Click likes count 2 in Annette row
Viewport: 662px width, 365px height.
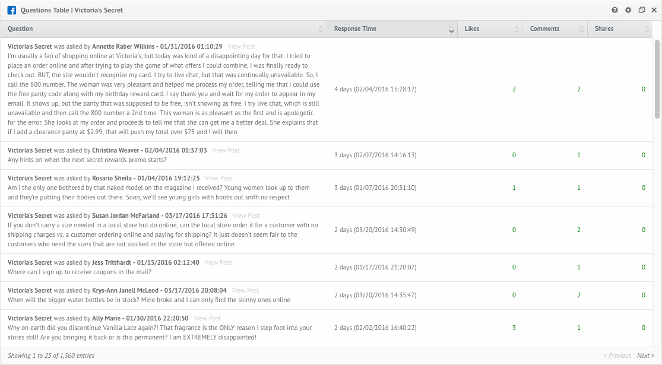[514, 90]
